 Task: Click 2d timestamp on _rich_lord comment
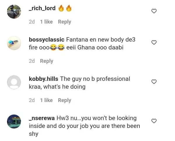pyautogui.click(x=32, y=22)
